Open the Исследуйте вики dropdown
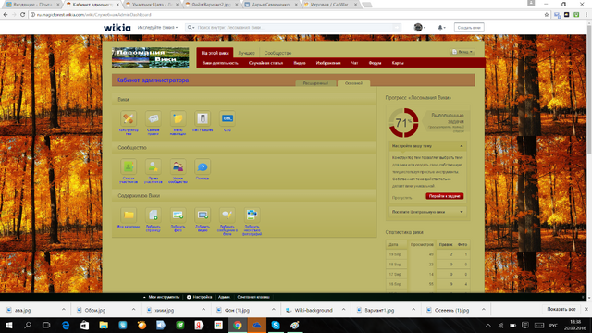 pos(157,27)
